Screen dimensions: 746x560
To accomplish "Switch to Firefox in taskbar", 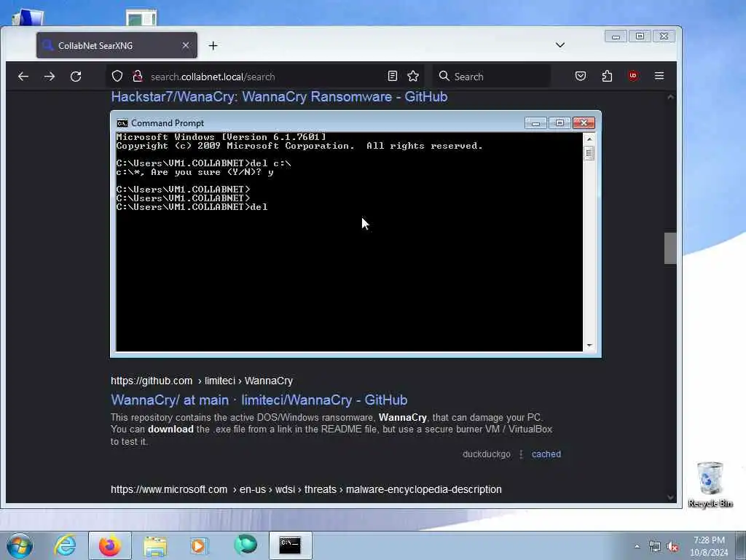I will tap(110, 545).
